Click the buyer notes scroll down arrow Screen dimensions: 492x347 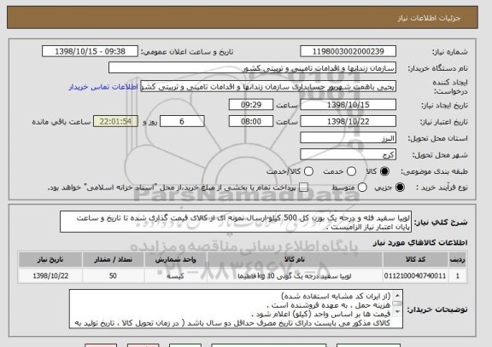coord(397,311)
